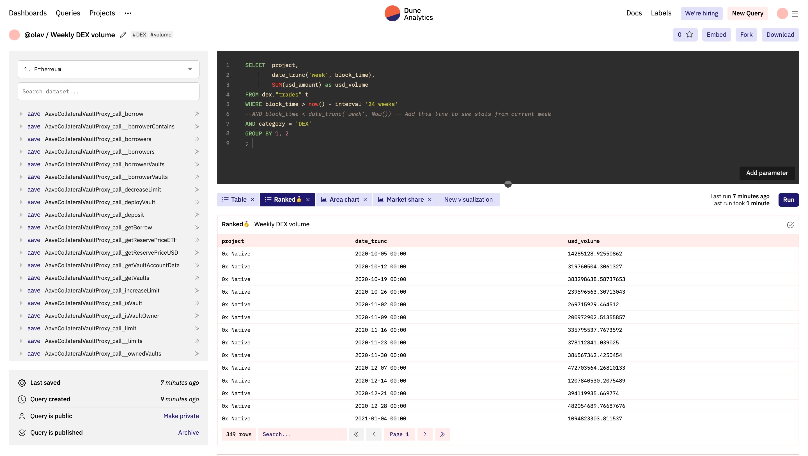The image size is (808, 456).
Task: Jump to the last results page
Action: 442,434
